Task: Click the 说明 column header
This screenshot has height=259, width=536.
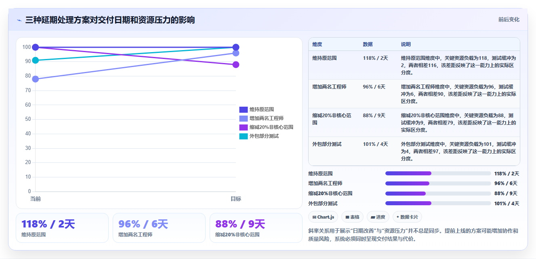Action: [x=406, y=44]
